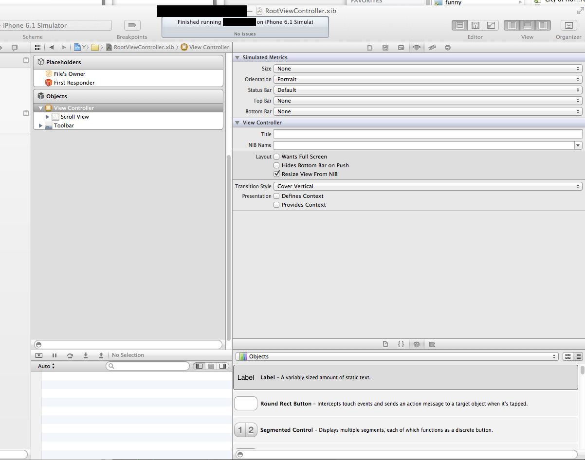Show the Identity inspector
The height and width of the screenshot is (460, 585).
point(401,47)
